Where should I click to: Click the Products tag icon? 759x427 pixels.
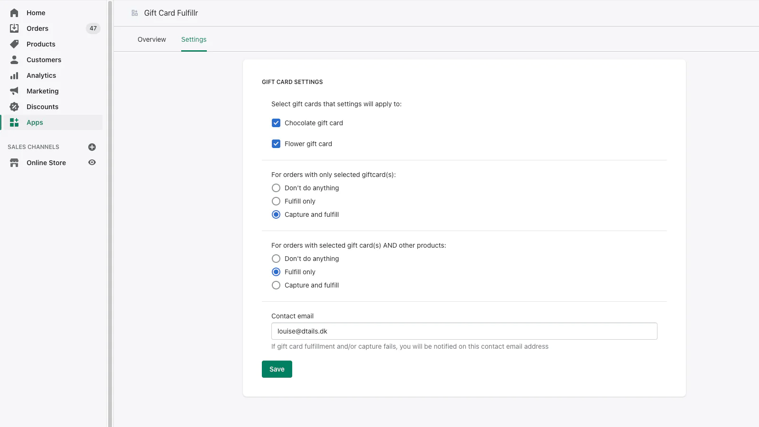14,44
